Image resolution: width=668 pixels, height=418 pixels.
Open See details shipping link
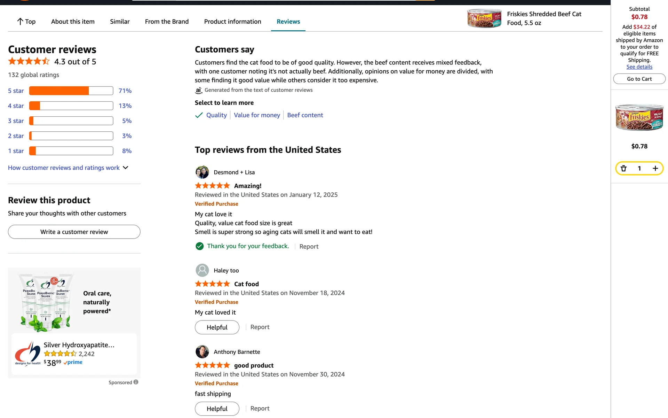[639, 67]
